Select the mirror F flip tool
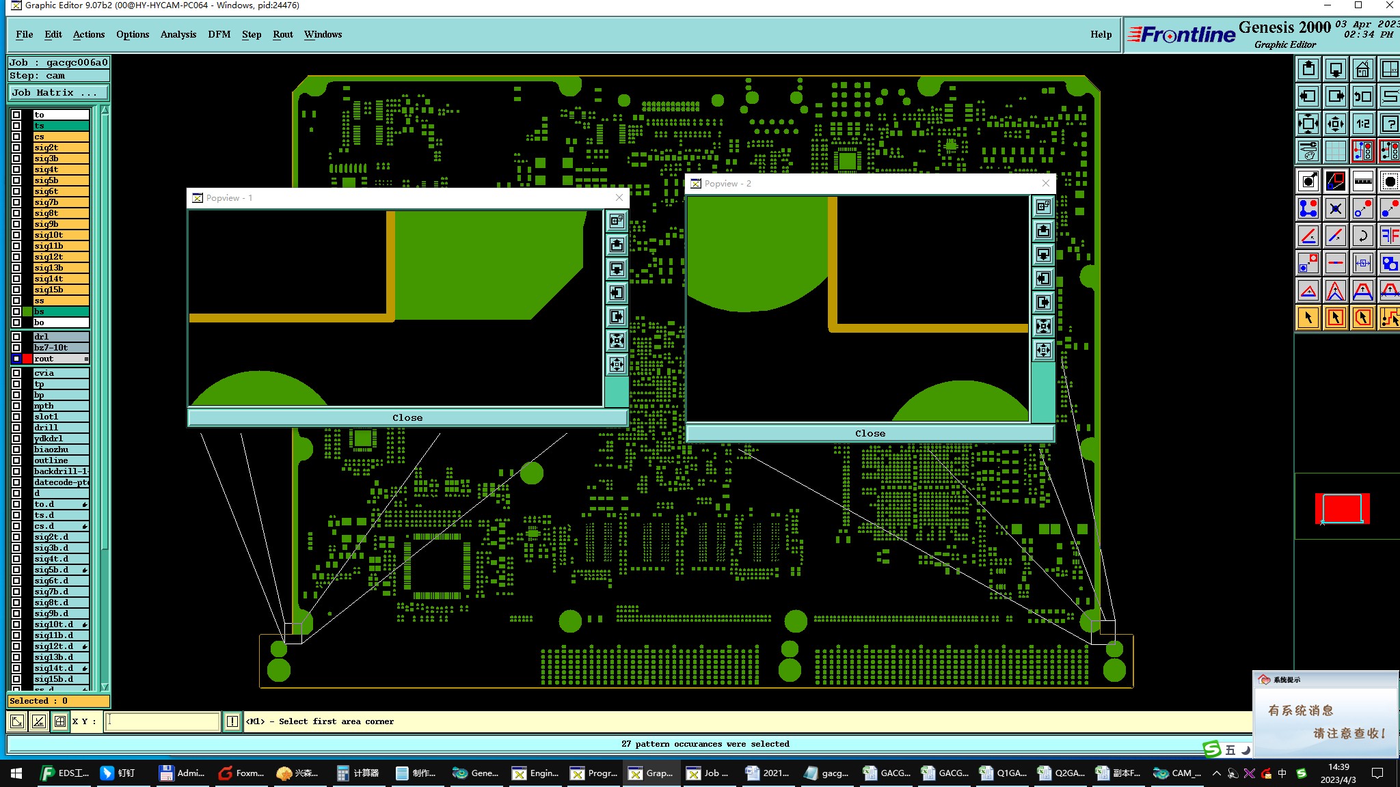The image size is (1400, 787). pos(1389,236)
